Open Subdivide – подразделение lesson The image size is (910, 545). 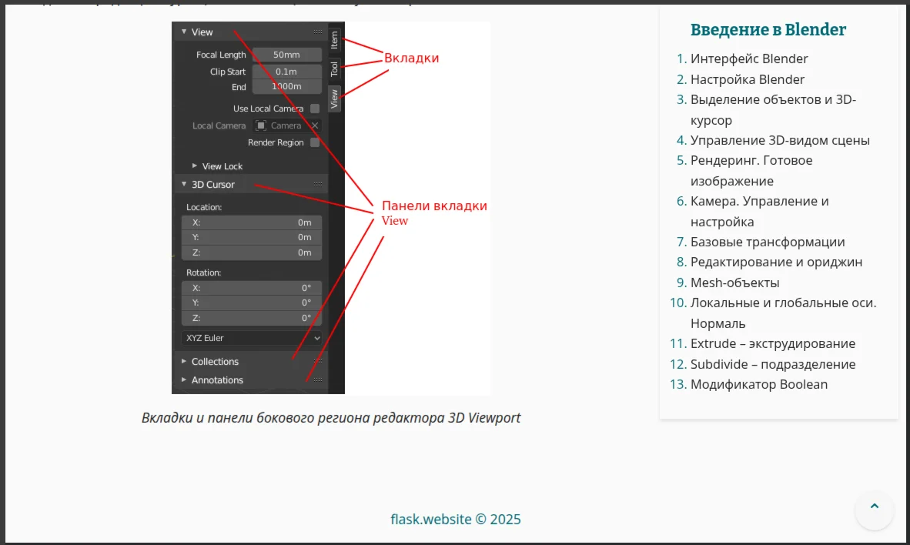coord(772,364)
